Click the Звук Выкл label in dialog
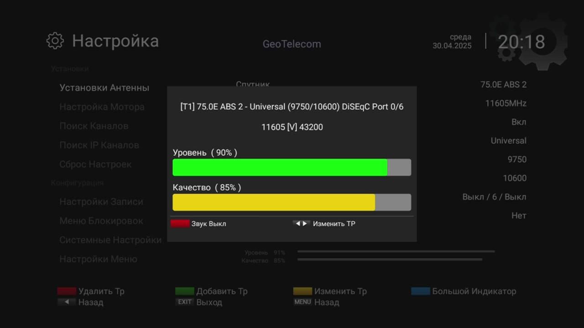Screen dimensions: 584x328 pyautogui.click(x=209, y=224)
